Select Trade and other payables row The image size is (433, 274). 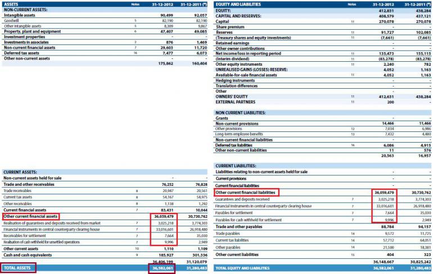tap(323, 227)
